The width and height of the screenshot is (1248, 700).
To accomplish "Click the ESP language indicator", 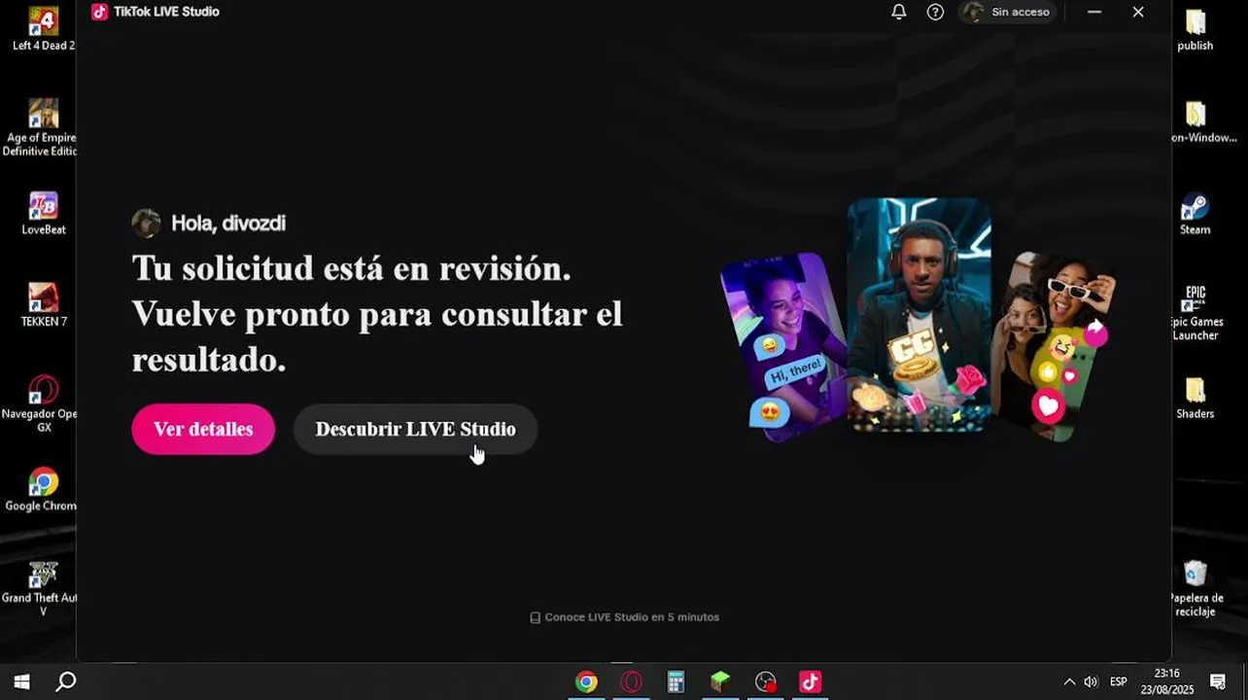I will 1119,682.
